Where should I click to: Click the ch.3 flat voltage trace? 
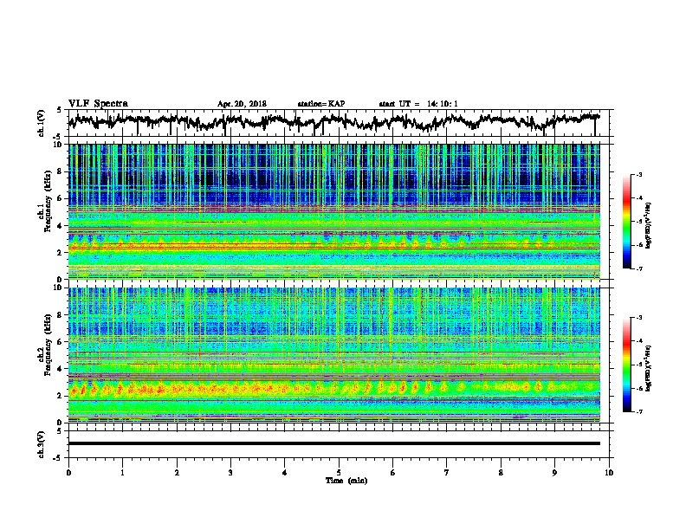coord(334,443)
